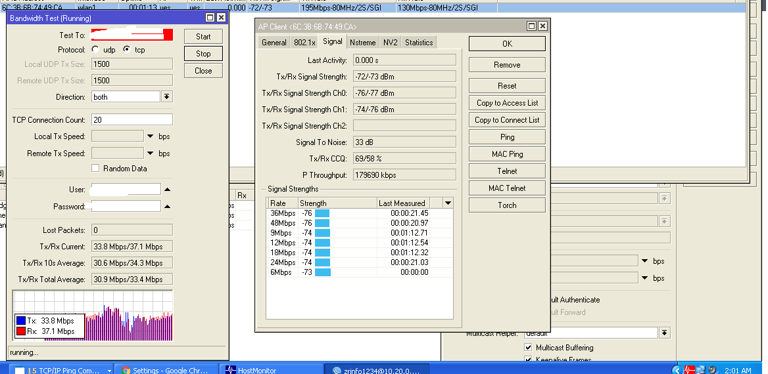Click the MAC Ping button

point(507,154)
